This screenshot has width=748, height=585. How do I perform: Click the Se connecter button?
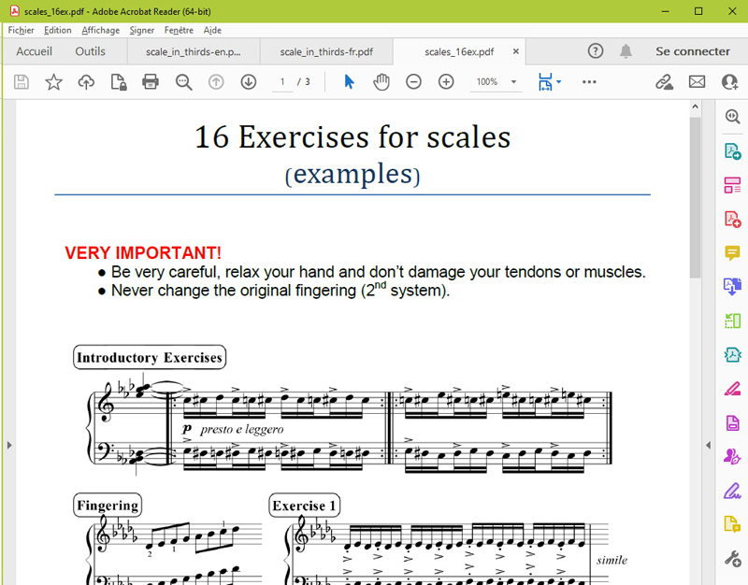pos(692,51)
